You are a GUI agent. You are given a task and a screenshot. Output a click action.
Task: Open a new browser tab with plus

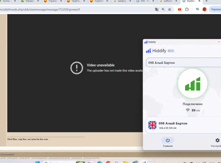(x=206, y=1)
